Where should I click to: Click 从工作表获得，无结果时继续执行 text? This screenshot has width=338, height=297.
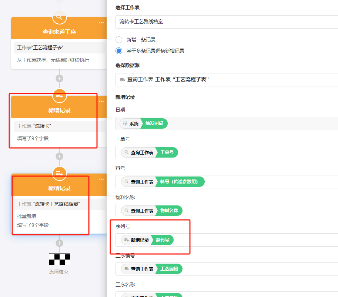pos(53,60)
